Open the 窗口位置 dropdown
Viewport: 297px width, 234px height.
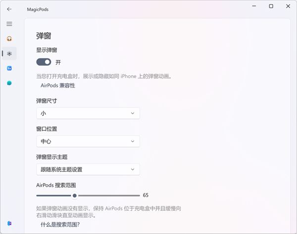click(88, 141)
